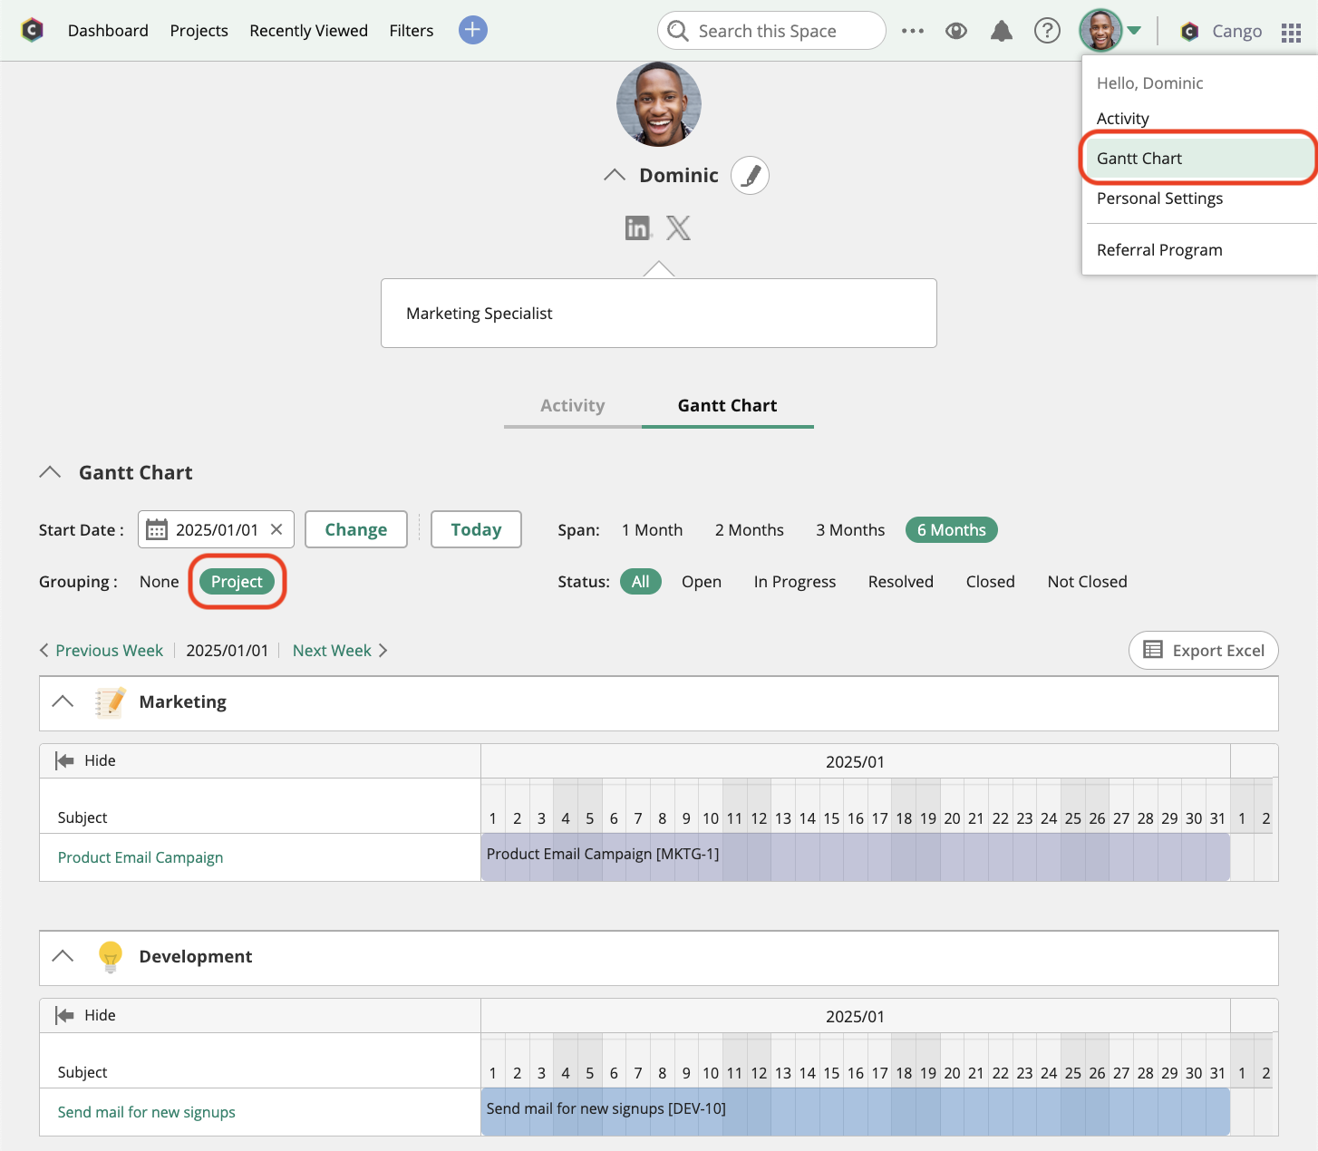Click the calendar icon in Start Date
Viewport: 1318px width, 1151px height.
[157, 529]
